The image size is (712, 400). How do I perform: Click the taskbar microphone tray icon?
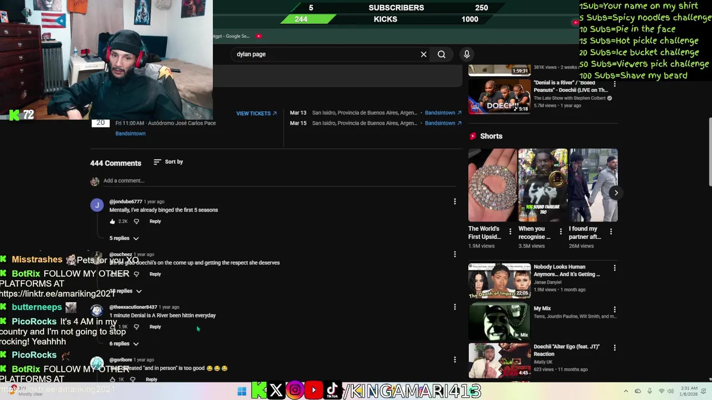click(649, 391)
